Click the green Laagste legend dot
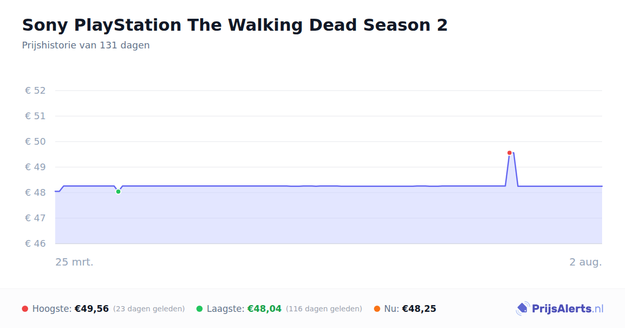Screen dimensions: 625x328 tap(199, 309)
